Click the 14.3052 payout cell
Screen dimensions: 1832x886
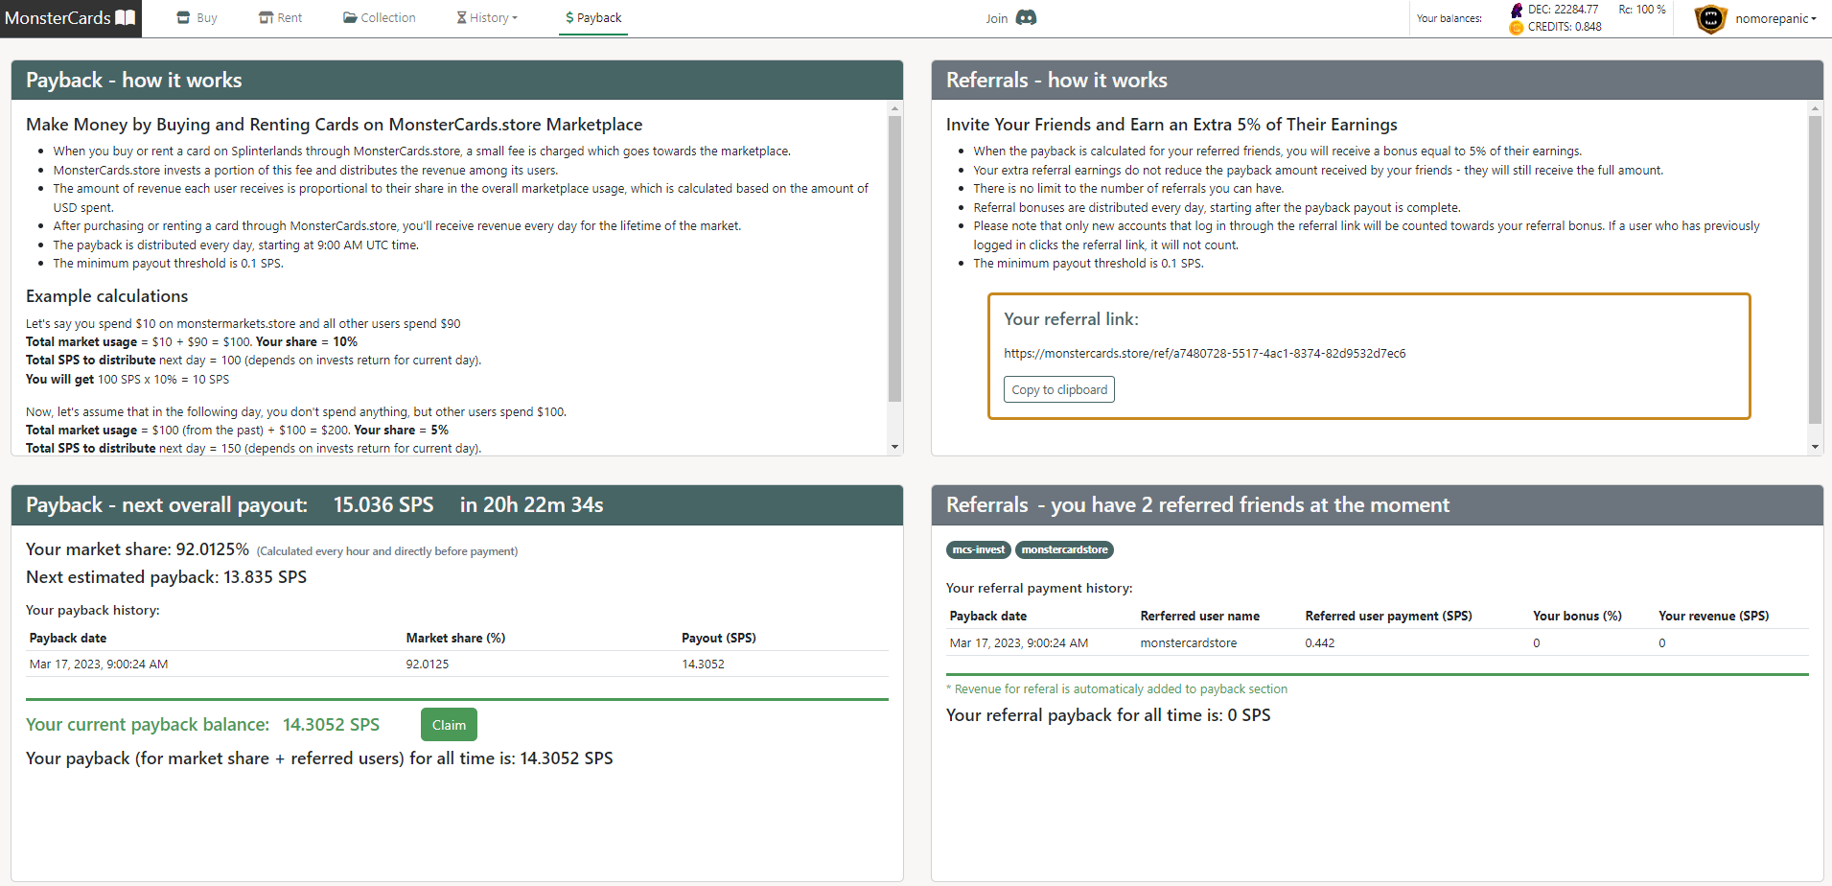click(x=703, y=664)
